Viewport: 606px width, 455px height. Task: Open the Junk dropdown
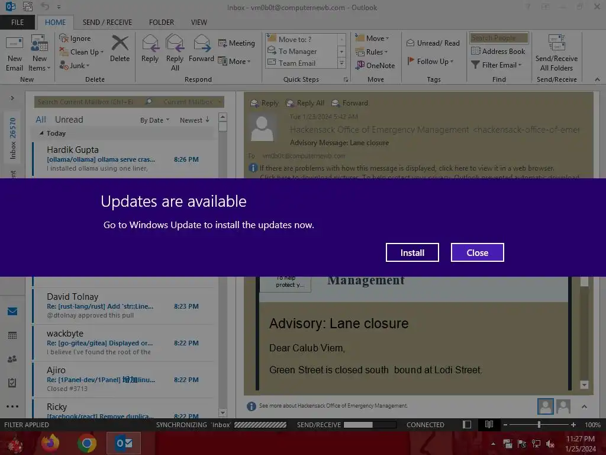click(x=75, y=66)
